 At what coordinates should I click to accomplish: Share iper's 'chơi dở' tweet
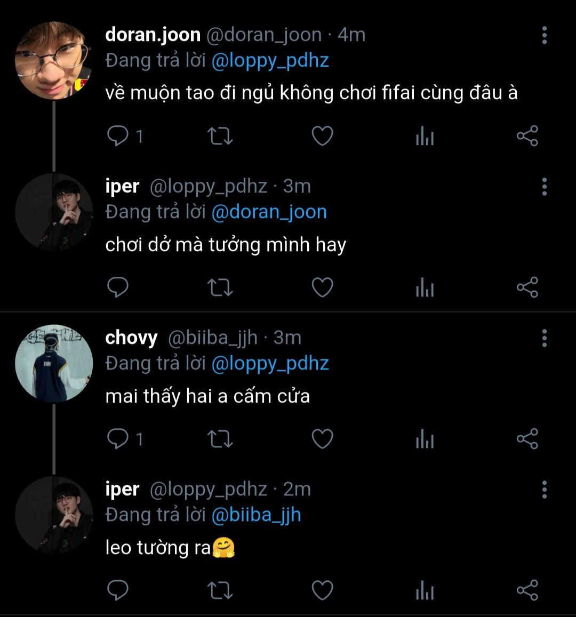tap(527, 288)
